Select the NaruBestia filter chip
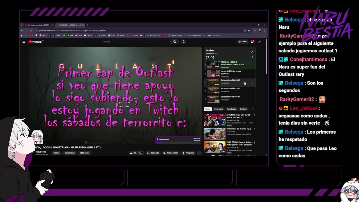This screenshot has width=359, height=202. pos(231,109)
